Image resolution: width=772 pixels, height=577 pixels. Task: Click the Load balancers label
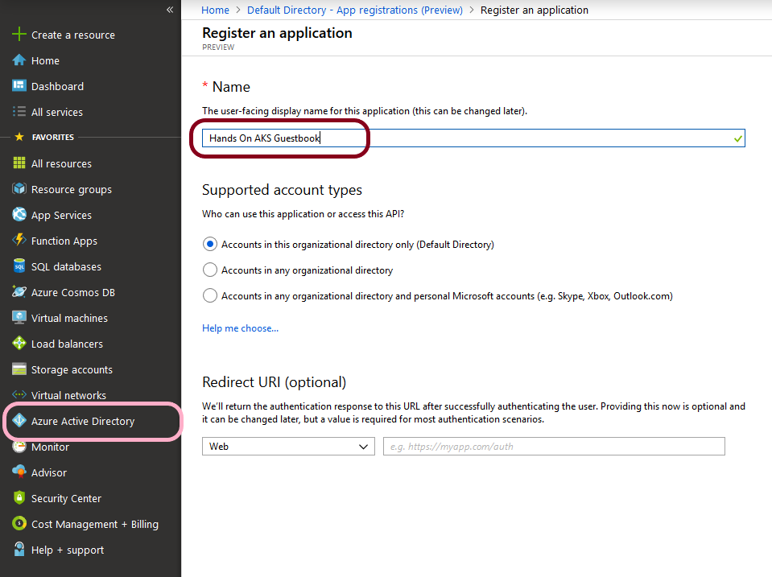(67, 344)
